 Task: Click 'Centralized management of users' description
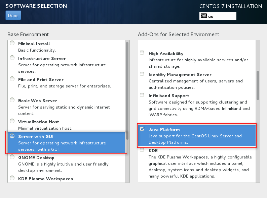(196, 84)
